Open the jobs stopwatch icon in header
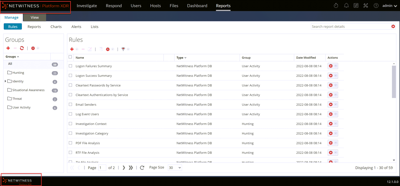This screenshot has width=400, height=186. tap(336, 5)
